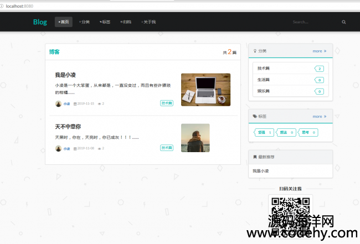This screenshot has width=360, height=244.
Task: Click the lightbulb icon in 分类 panel header
Action: click(x=255, y=51)
